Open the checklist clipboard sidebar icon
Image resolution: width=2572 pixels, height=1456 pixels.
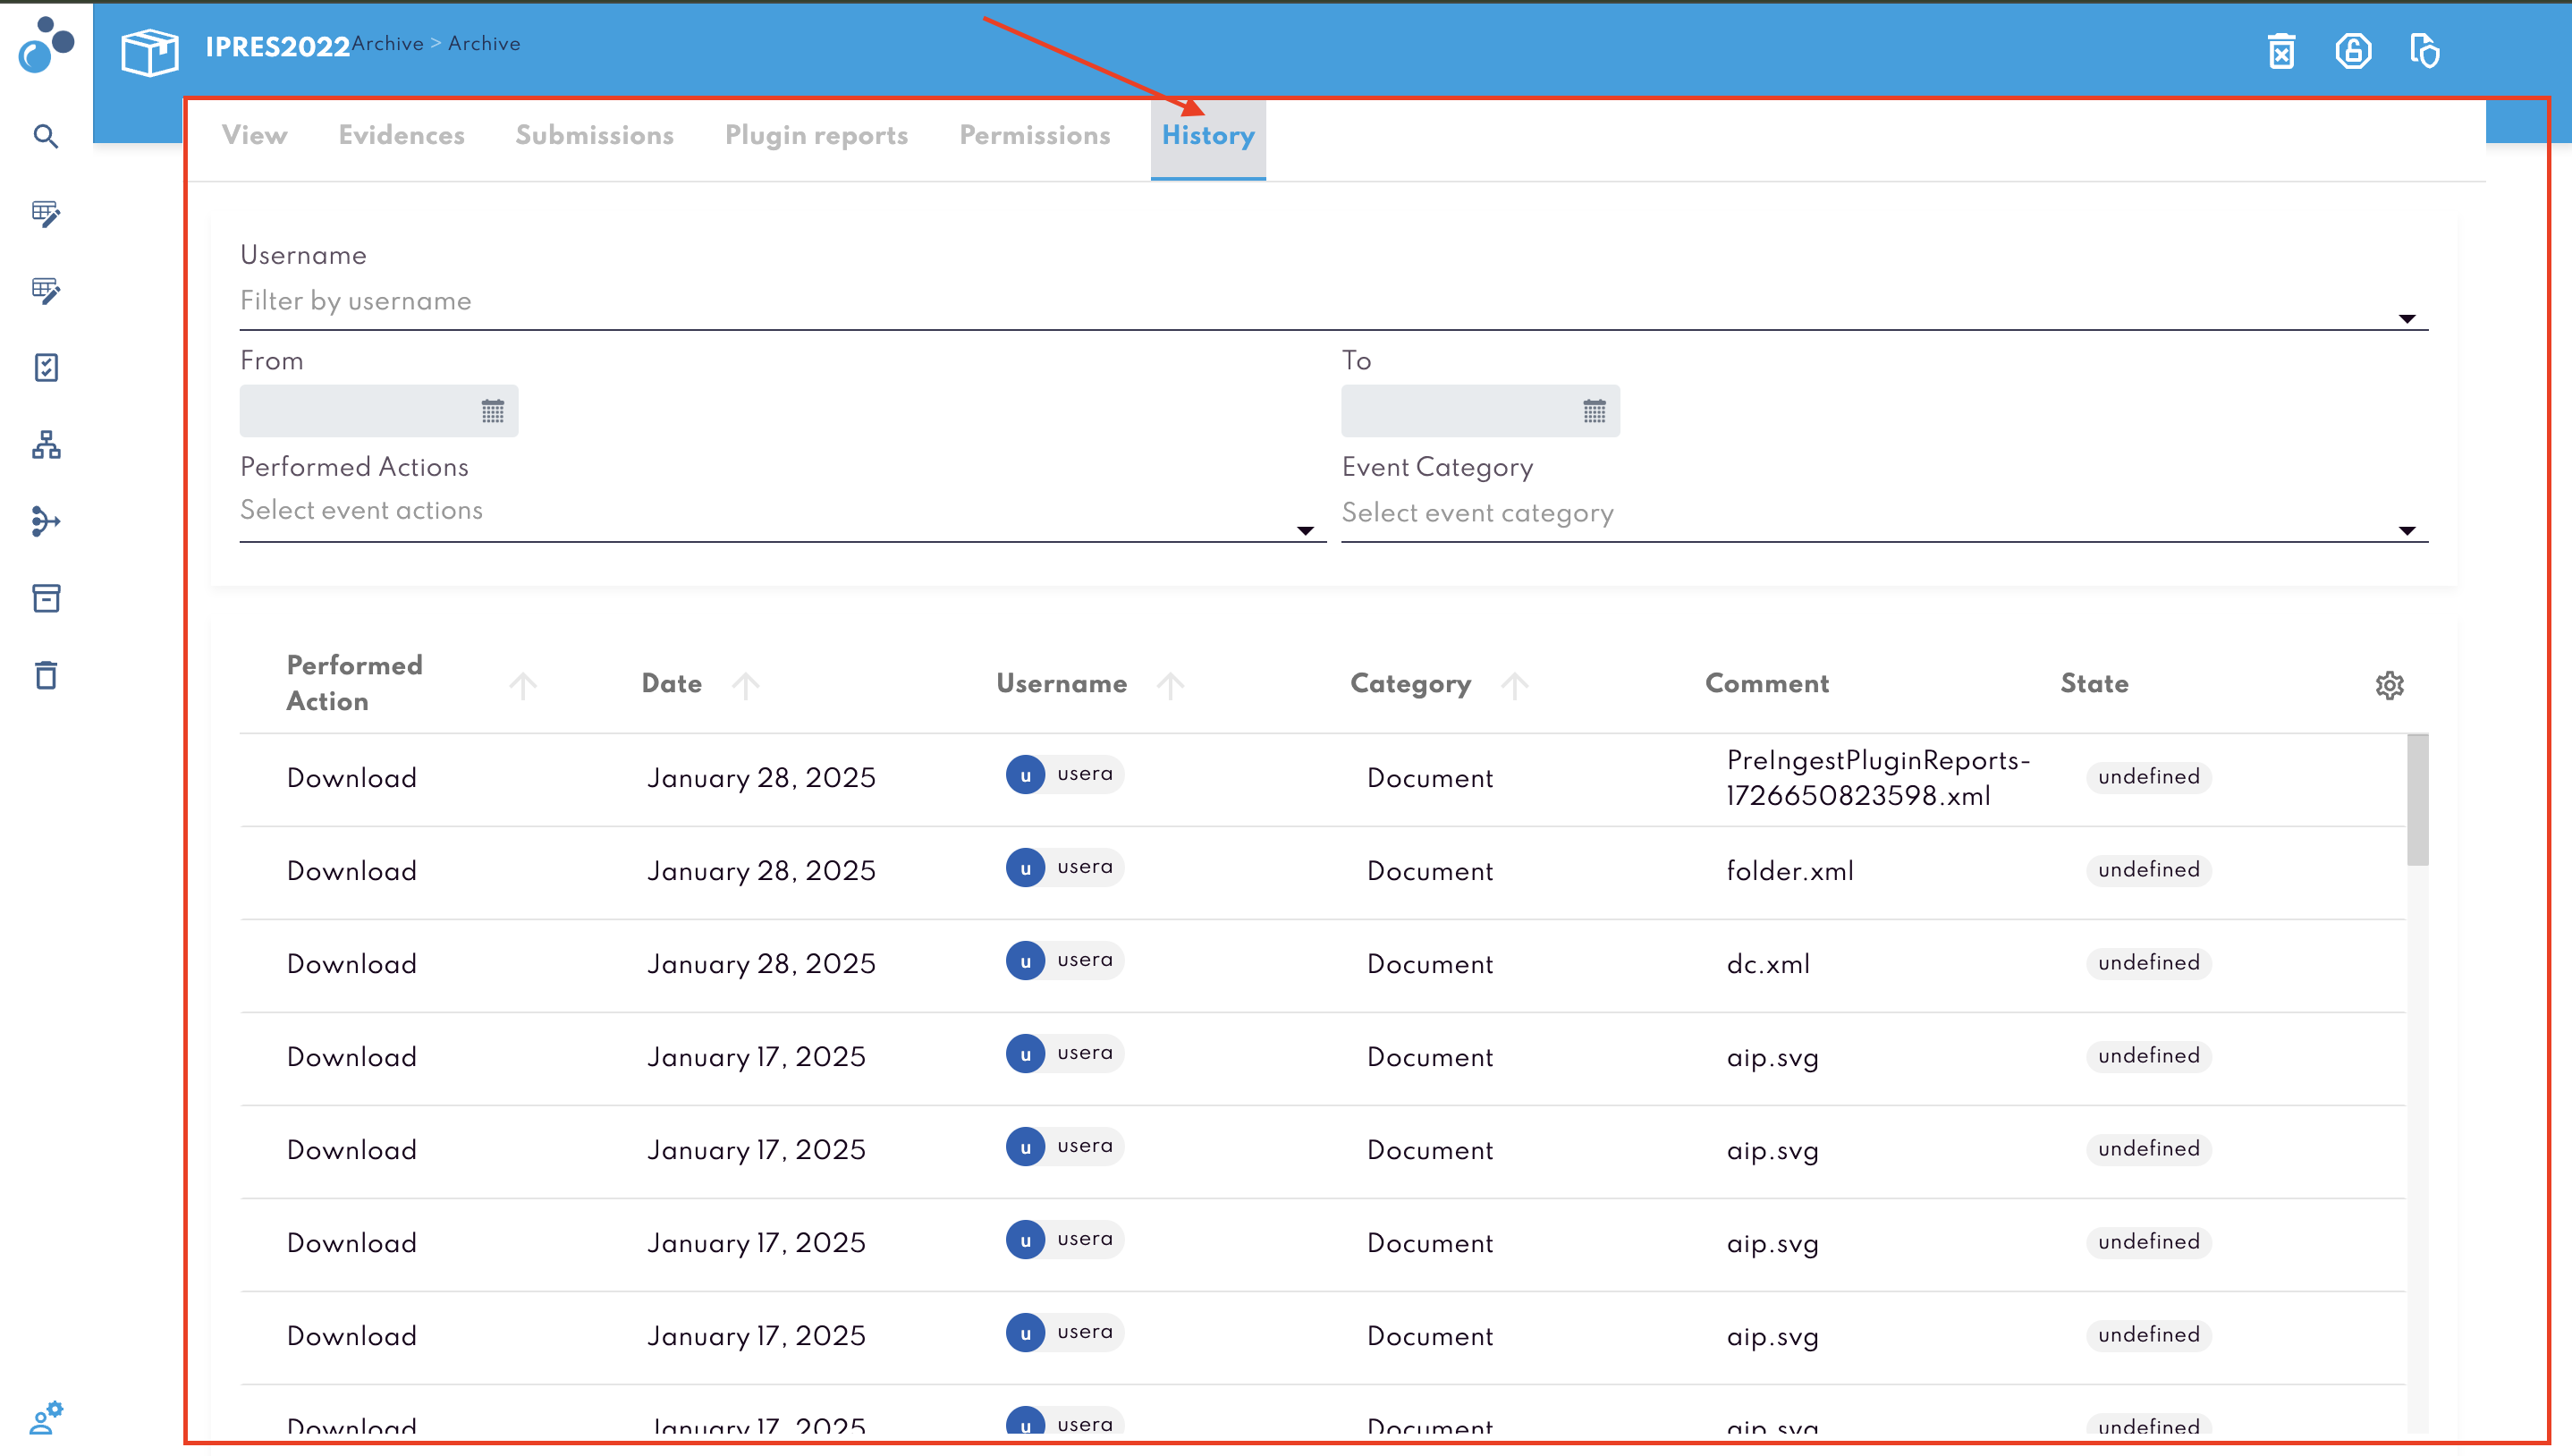(x=46, y=367)
